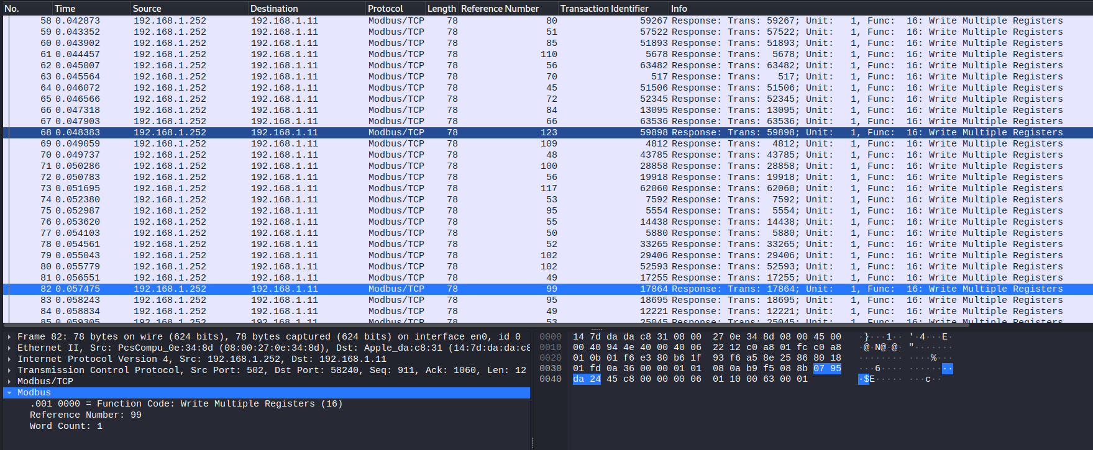
Task: Select packet number 82 in list
Action: pyautogui.click(x=547, y=289)
